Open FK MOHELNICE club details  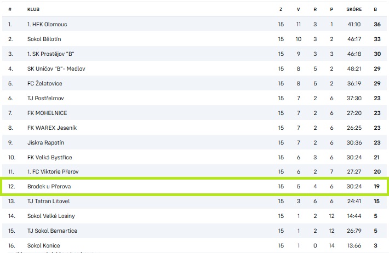[48, 113]
